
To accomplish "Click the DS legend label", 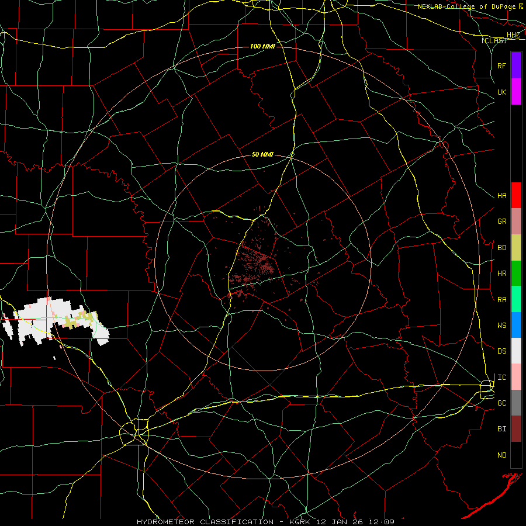I will click(x=501, y=351).
